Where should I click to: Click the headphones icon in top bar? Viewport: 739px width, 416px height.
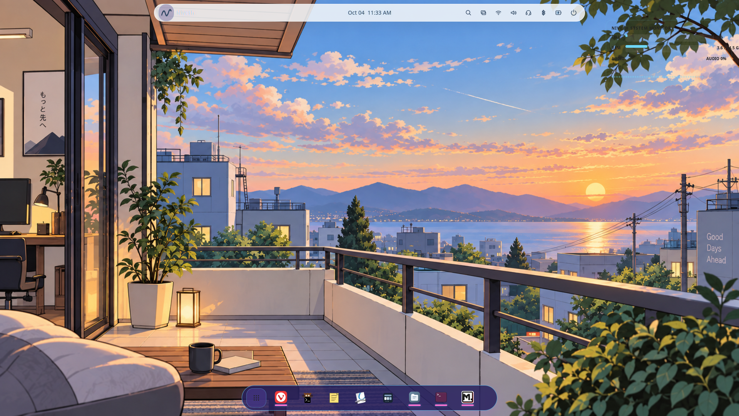pos(528,13)
